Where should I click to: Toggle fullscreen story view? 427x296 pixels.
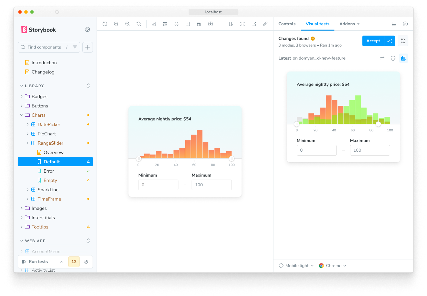(242, 24)
